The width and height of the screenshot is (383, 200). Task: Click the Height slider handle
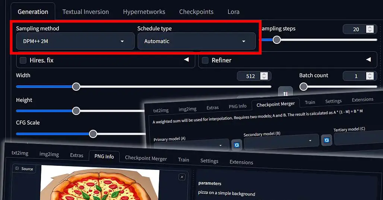click(x=76, y=111)
